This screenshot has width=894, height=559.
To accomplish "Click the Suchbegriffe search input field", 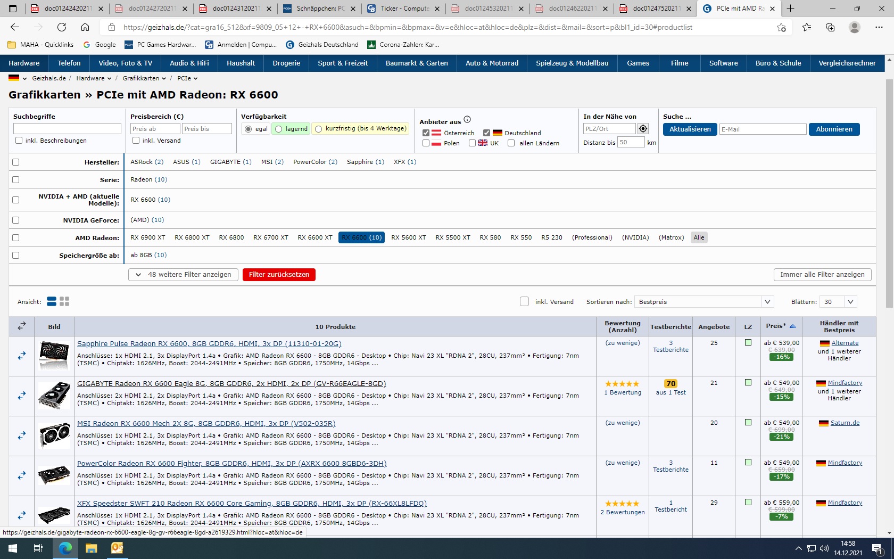I will pos(67,129).
